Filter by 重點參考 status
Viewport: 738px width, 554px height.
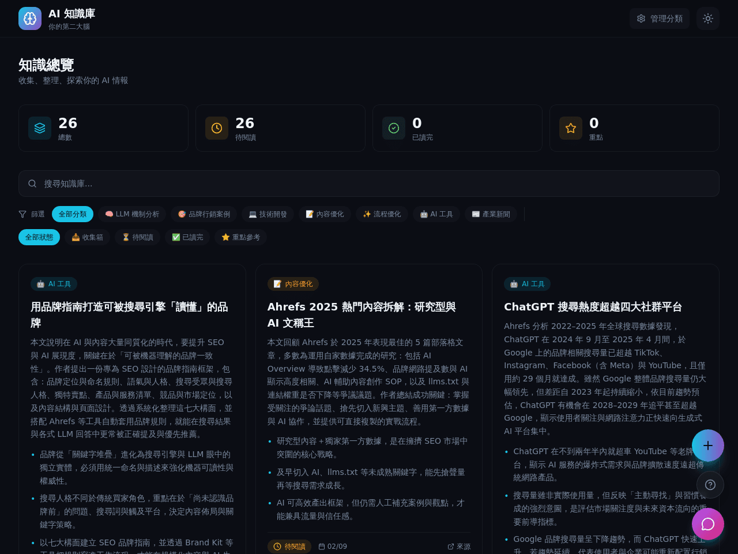tap(240, 237)
